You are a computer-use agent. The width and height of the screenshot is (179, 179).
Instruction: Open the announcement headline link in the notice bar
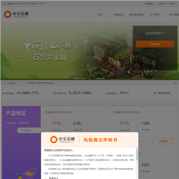40,83
